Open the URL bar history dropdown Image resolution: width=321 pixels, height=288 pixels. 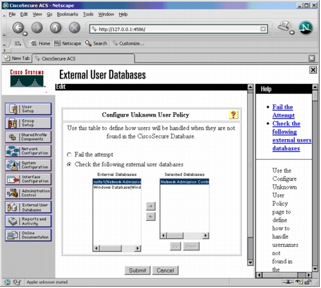264,29
